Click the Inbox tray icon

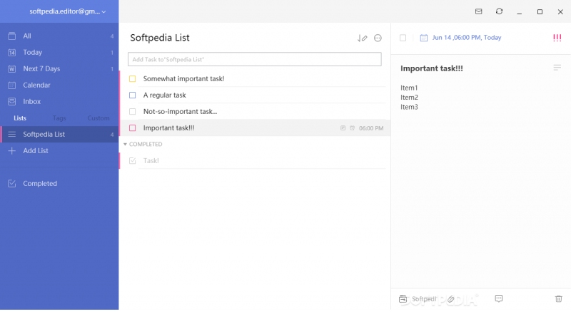pos(11,101)
